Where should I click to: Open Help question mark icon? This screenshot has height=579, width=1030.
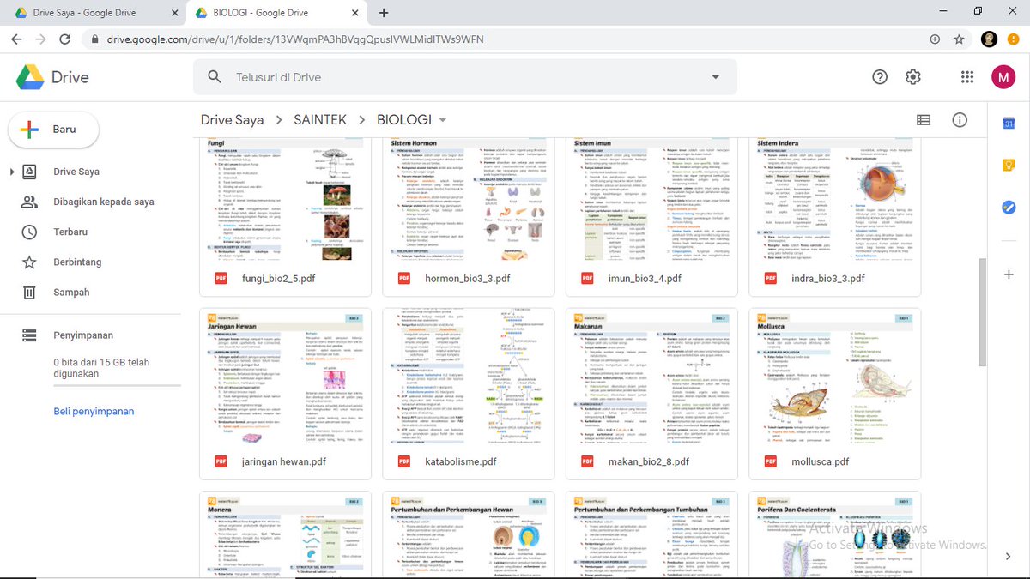[880, 77]
